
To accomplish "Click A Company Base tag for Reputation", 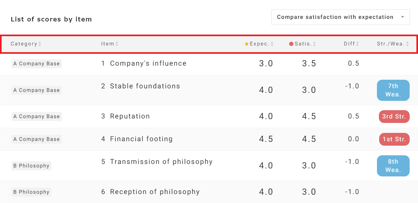I will pos(37,117).
